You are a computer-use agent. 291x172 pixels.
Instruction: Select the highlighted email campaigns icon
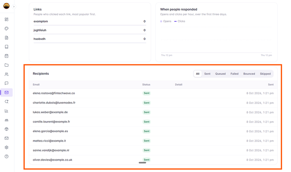pos(7,92)
